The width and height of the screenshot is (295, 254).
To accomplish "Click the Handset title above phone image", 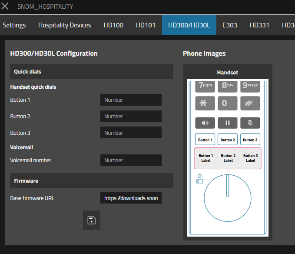I will (x=228, y=73).
